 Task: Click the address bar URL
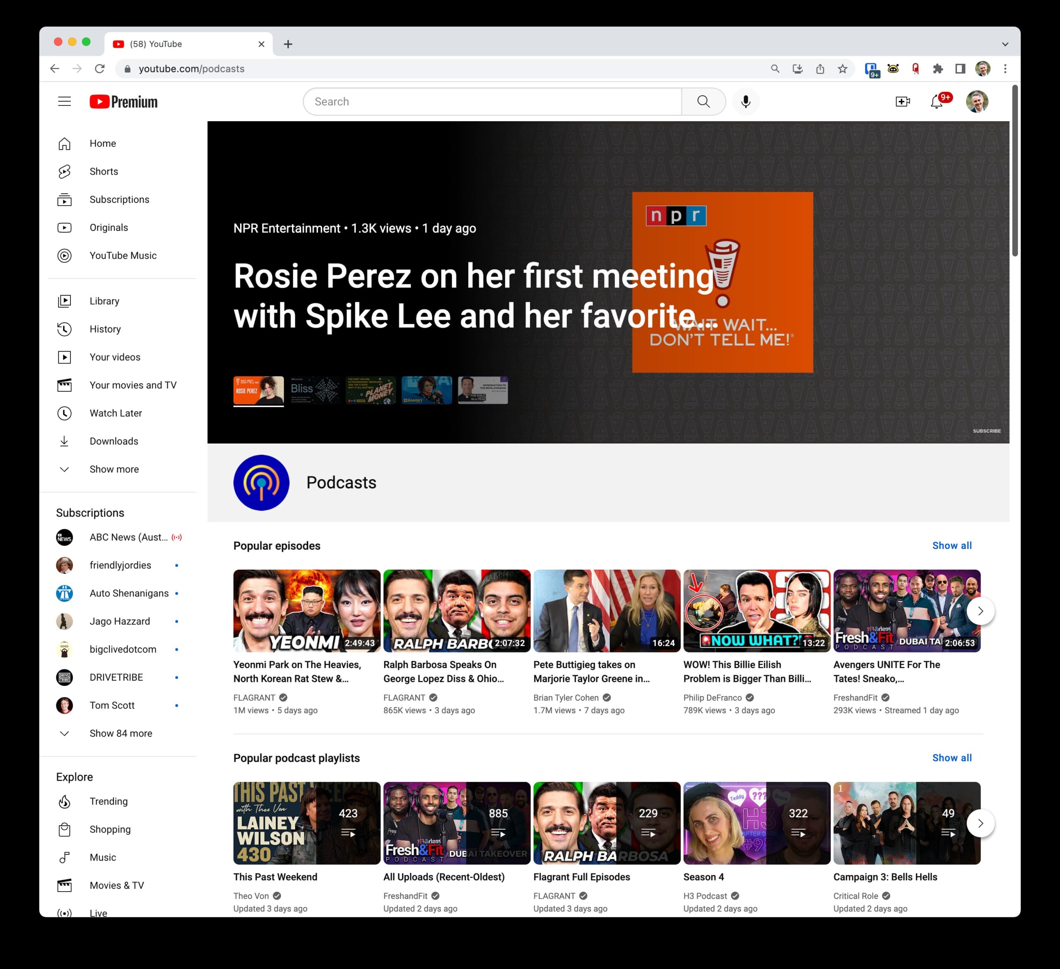pyautogui.click(x=191, y=69)
